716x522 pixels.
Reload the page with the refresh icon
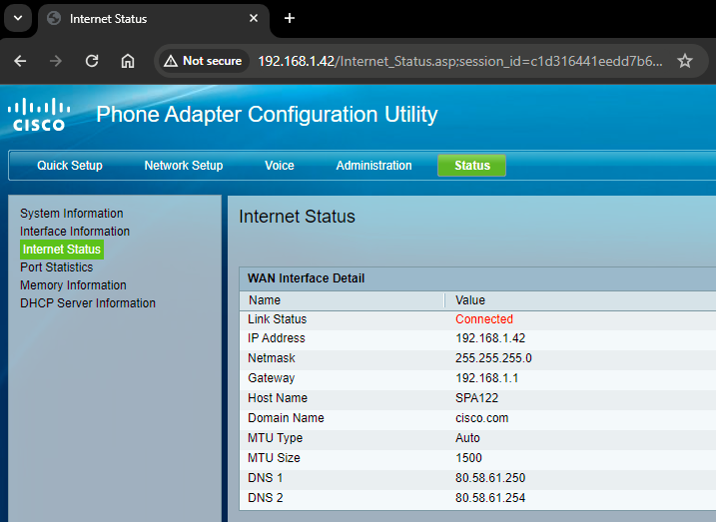click(x=92, y=61)
